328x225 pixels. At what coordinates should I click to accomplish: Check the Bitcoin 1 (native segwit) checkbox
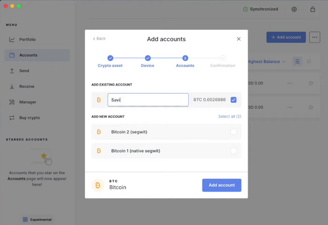234,151
